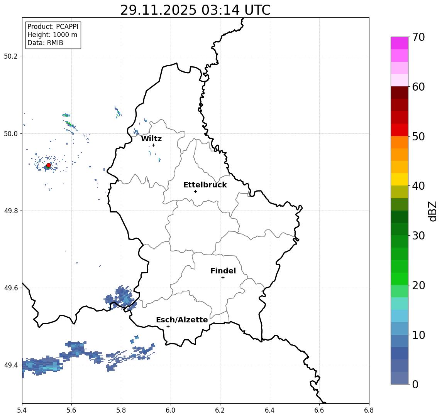
Task: Click the 49.6 latitude axis label
Action: point(11,288)
